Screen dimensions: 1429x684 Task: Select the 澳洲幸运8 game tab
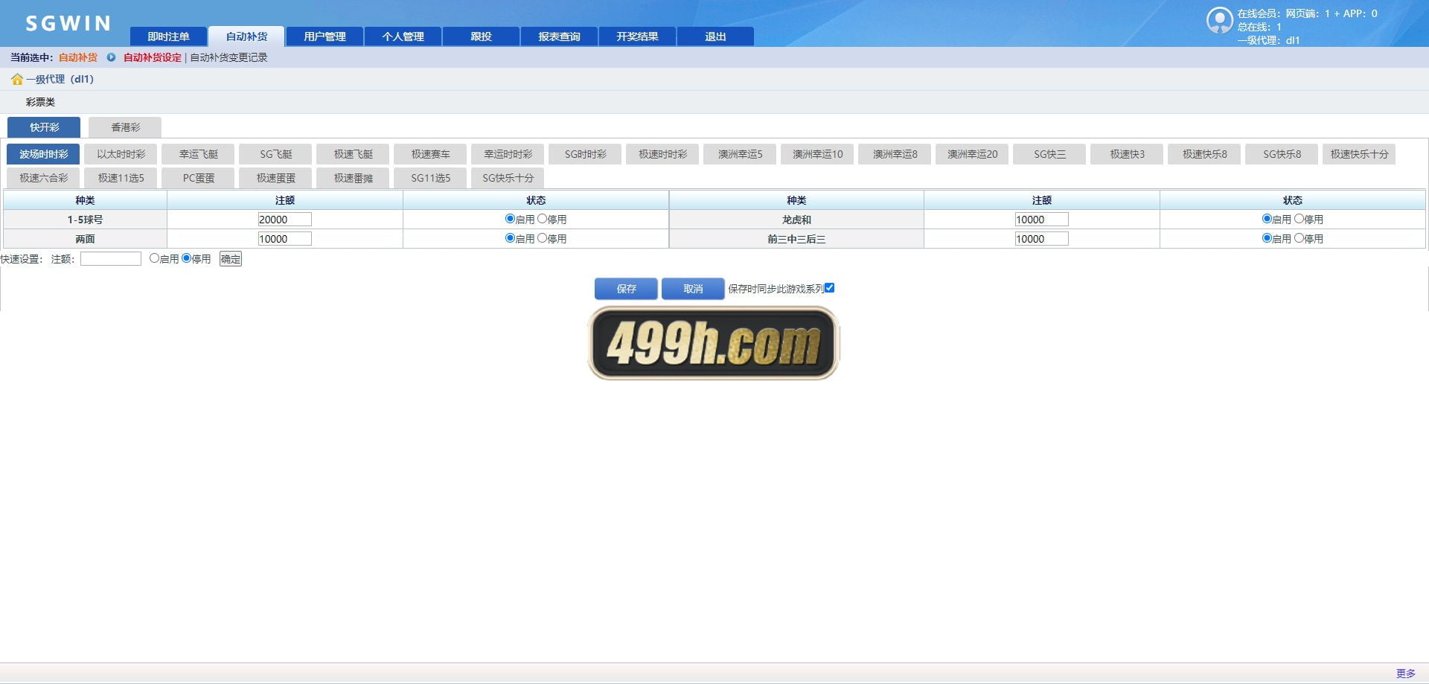pos(895,154)
